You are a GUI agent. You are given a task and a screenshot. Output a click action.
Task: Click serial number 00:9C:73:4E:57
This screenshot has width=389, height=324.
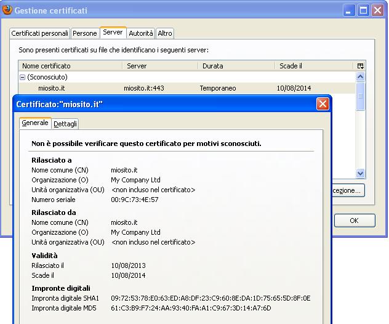click(x=135, y=200)
